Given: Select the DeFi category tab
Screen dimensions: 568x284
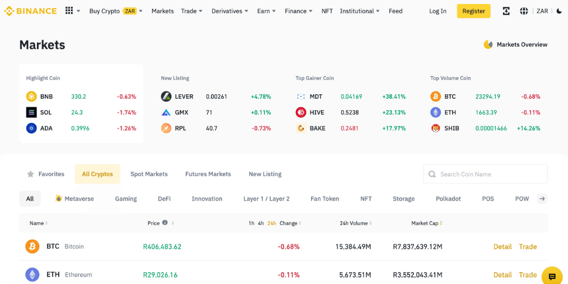Looking at the screenshot, I should pyautogui.click(x=164, y=199).
